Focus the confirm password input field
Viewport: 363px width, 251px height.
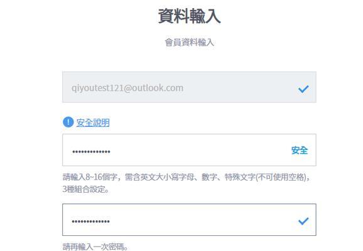point(189,220)
